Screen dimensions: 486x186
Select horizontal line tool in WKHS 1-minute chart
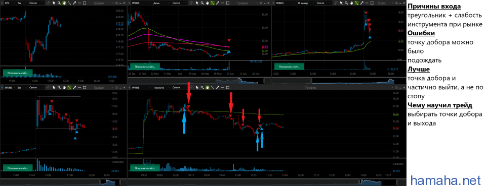point(223,88)
